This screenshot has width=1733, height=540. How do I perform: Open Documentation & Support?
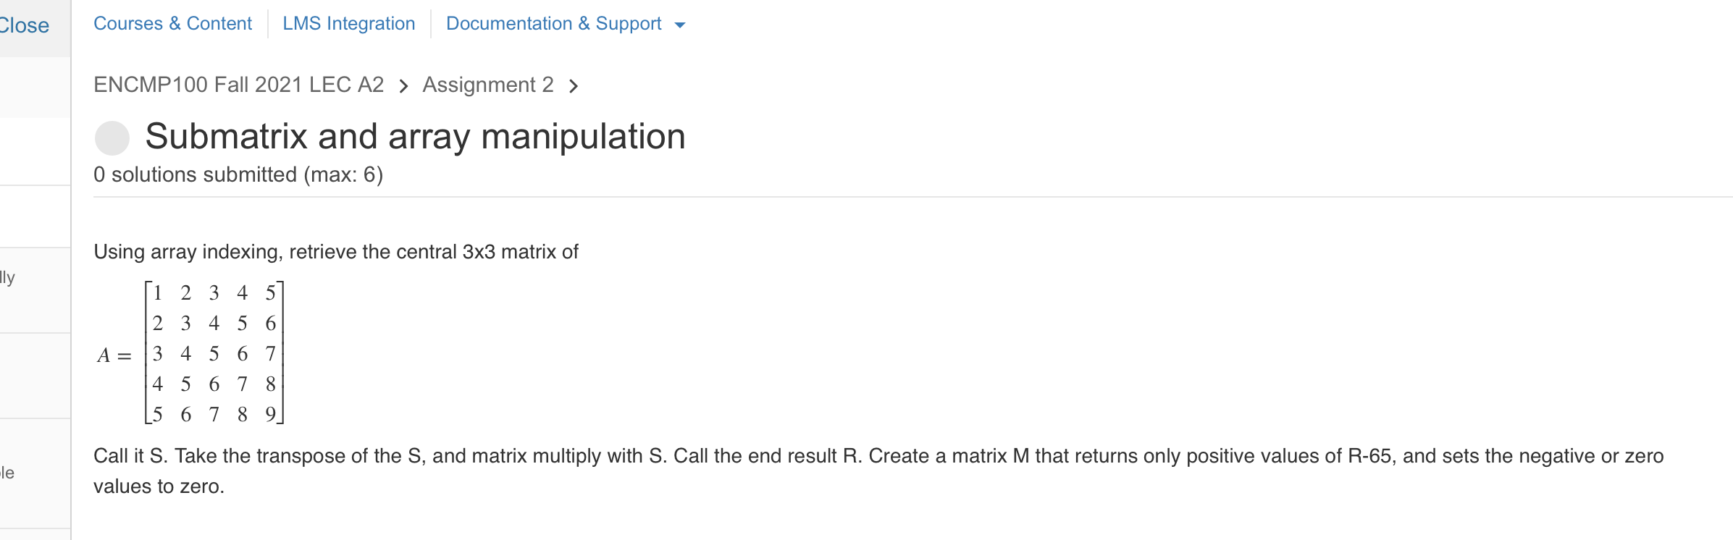click(554, 24)
